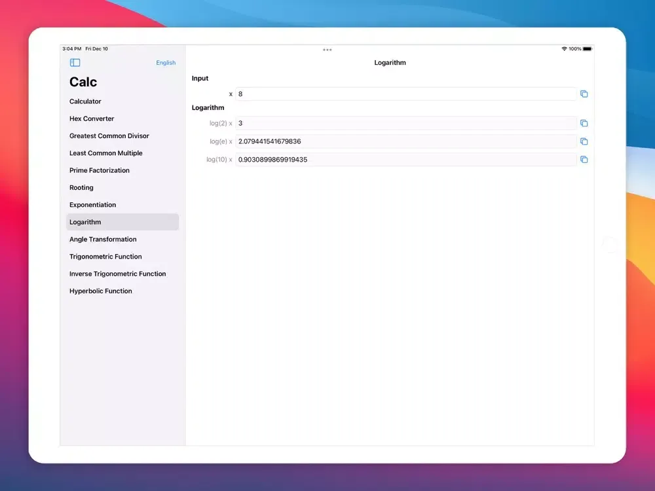Select the highlighted Logarithm item
This screenshot has height=491, width=655.
coord(122,222)
